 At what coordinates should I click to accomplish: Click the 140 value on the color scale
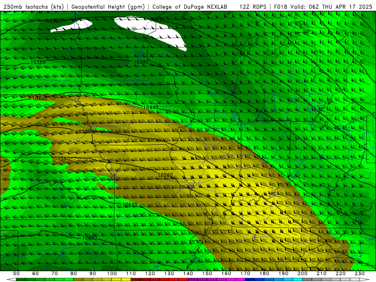(188, 274)
